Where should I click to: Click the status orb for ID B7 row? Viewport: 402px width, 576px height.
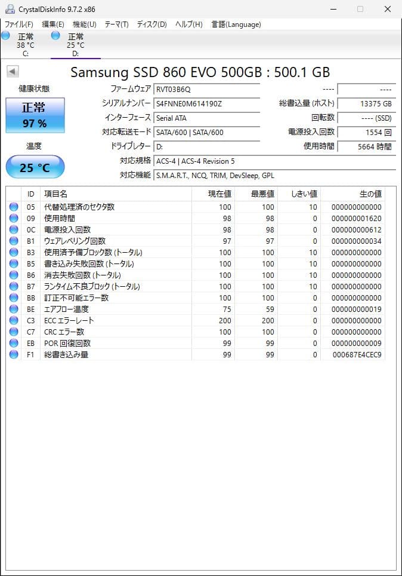coord(14,287)
